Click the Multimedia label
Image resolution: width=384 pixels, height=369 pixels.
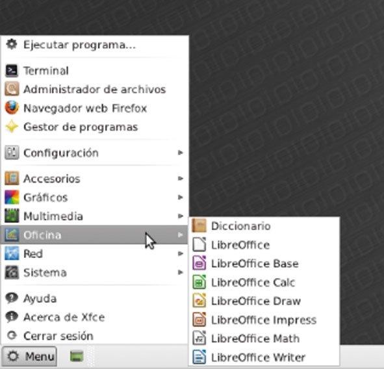(x=53, y=216)
